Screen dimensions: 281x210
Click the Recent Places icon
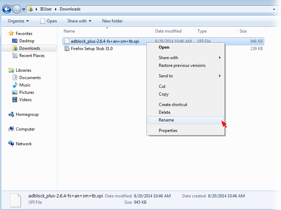15,56
